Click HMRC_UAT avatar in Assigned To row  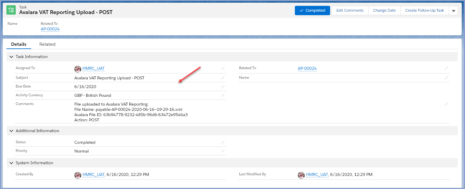78,69
